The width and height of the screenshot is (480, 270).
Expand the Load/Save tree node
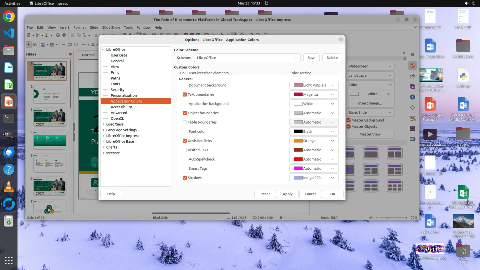coord(103,124)
